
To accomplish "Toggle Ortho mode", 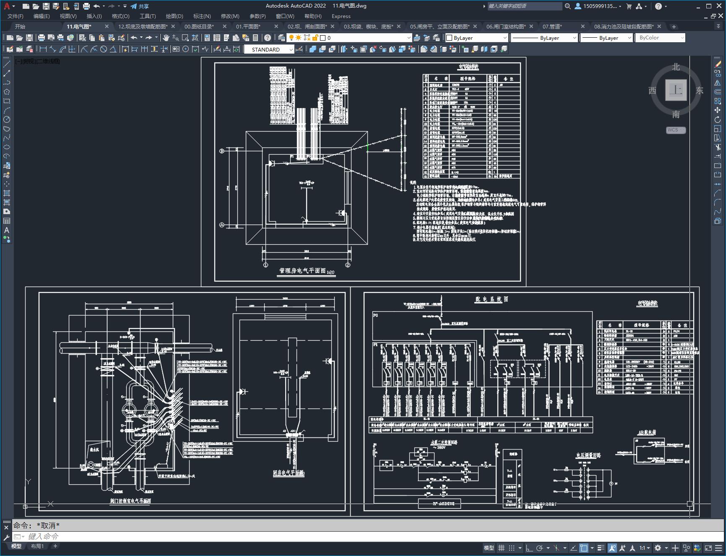I will (x=529, y=548).
